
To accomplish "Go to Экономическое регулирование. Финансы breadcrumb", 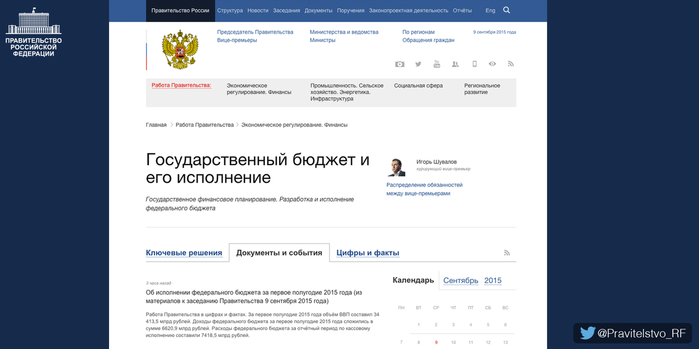I will tap(295, 125).
